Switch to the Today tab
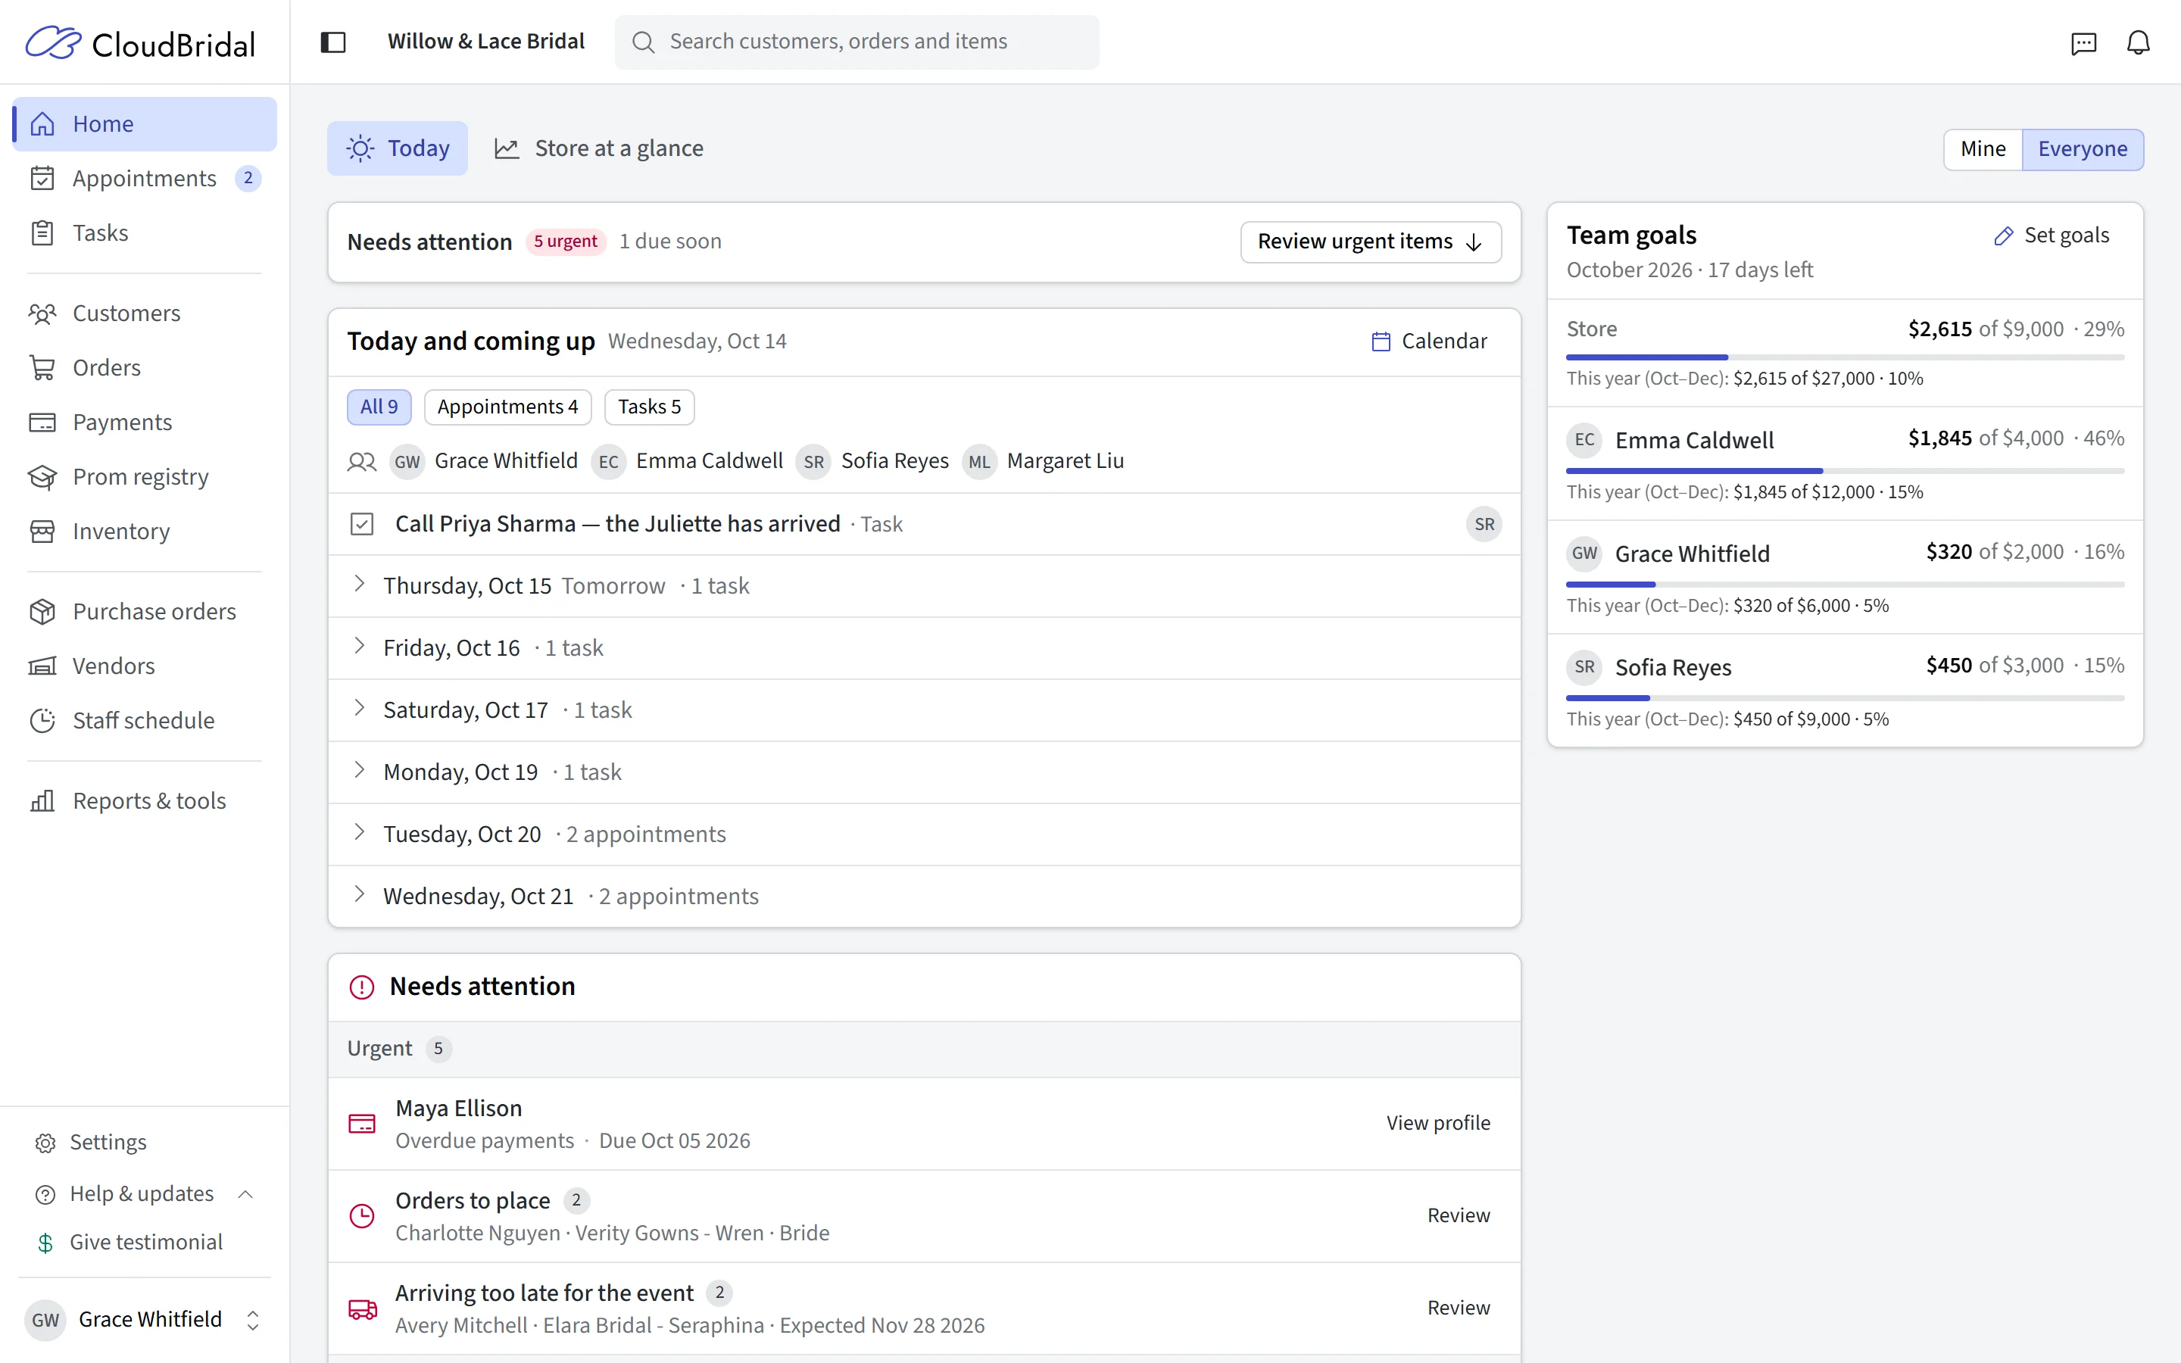 click(398, 148)
